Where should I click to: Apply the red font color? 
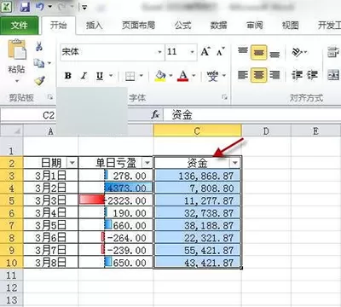click(182, 76)
